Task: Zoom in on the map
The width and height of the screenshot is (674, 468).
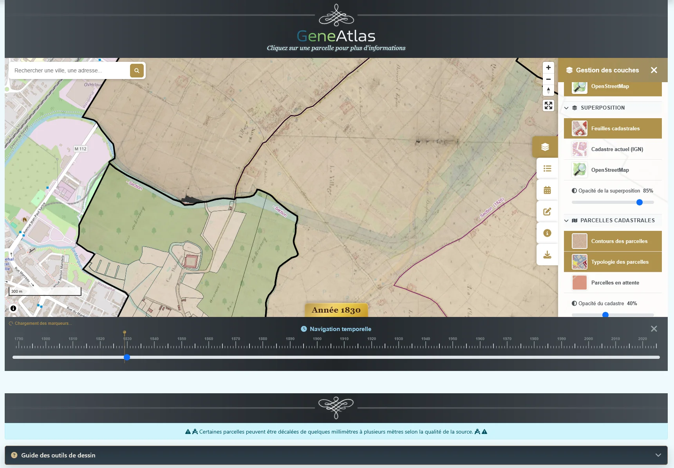Action: click(548, 68)
